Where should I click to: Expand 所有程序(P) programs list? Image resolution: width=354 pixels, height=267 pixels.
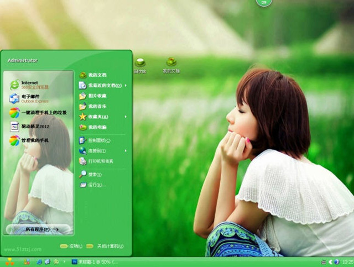38,229
